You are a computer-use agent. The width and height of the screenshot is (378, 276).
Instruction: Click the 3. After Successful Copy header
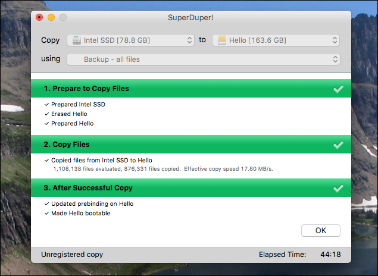(x=191, y=187)
